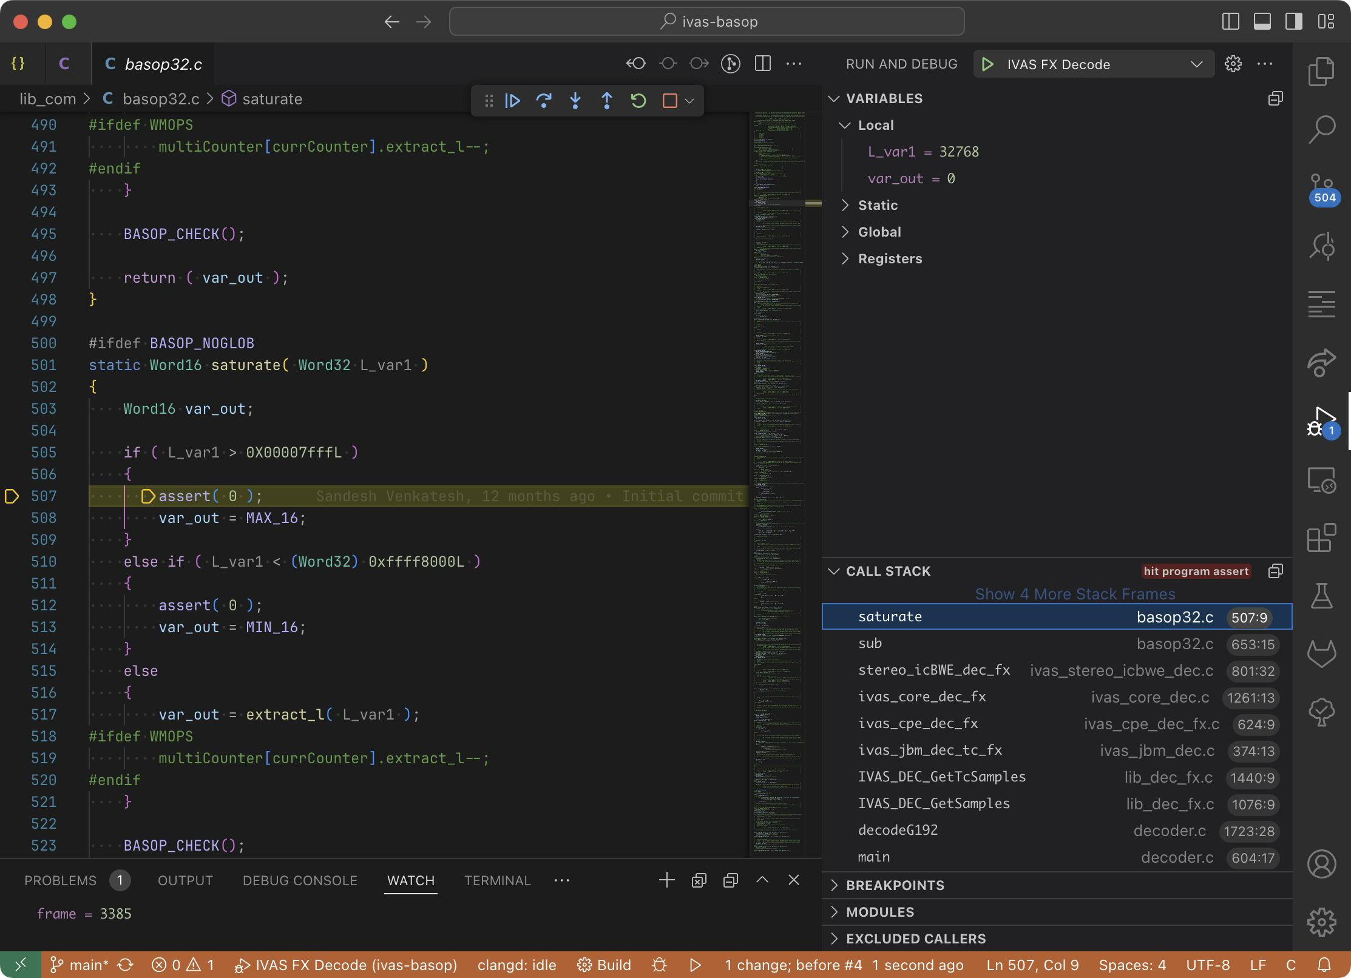
Task: Open launch.json with the gear next to the debug configuration
Action: click(1233, 64)
